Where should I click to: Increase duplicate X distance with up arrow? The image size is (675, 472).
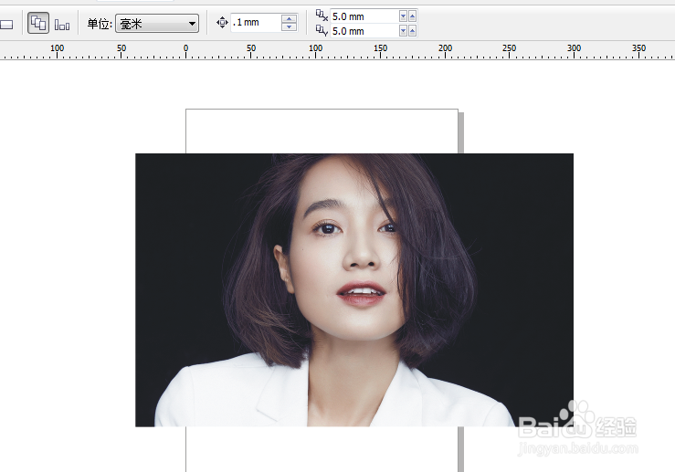tap(413, 16)
